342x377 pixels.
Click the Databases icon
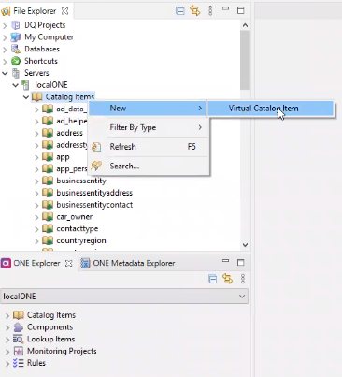pyautogui.click(x=16, y=49)
